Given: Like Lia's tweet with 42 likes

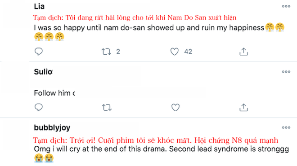Looking at the screenshot, I should 175,52.
